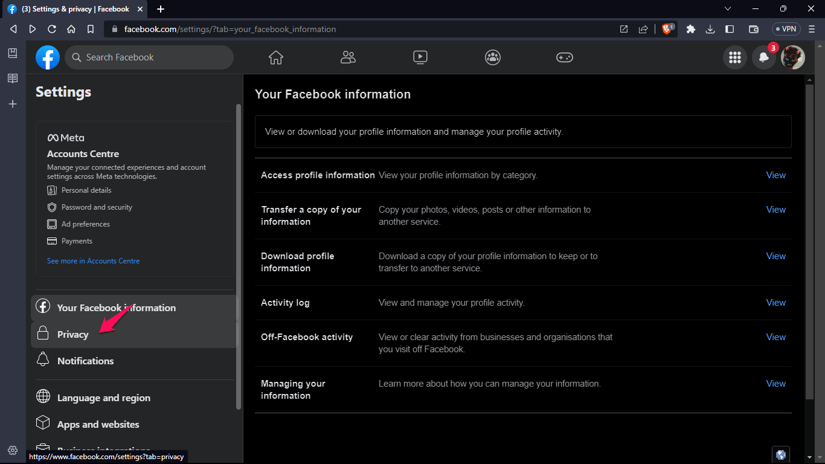Bookmark this page with the bookmark icon

(x=91, y=29)
